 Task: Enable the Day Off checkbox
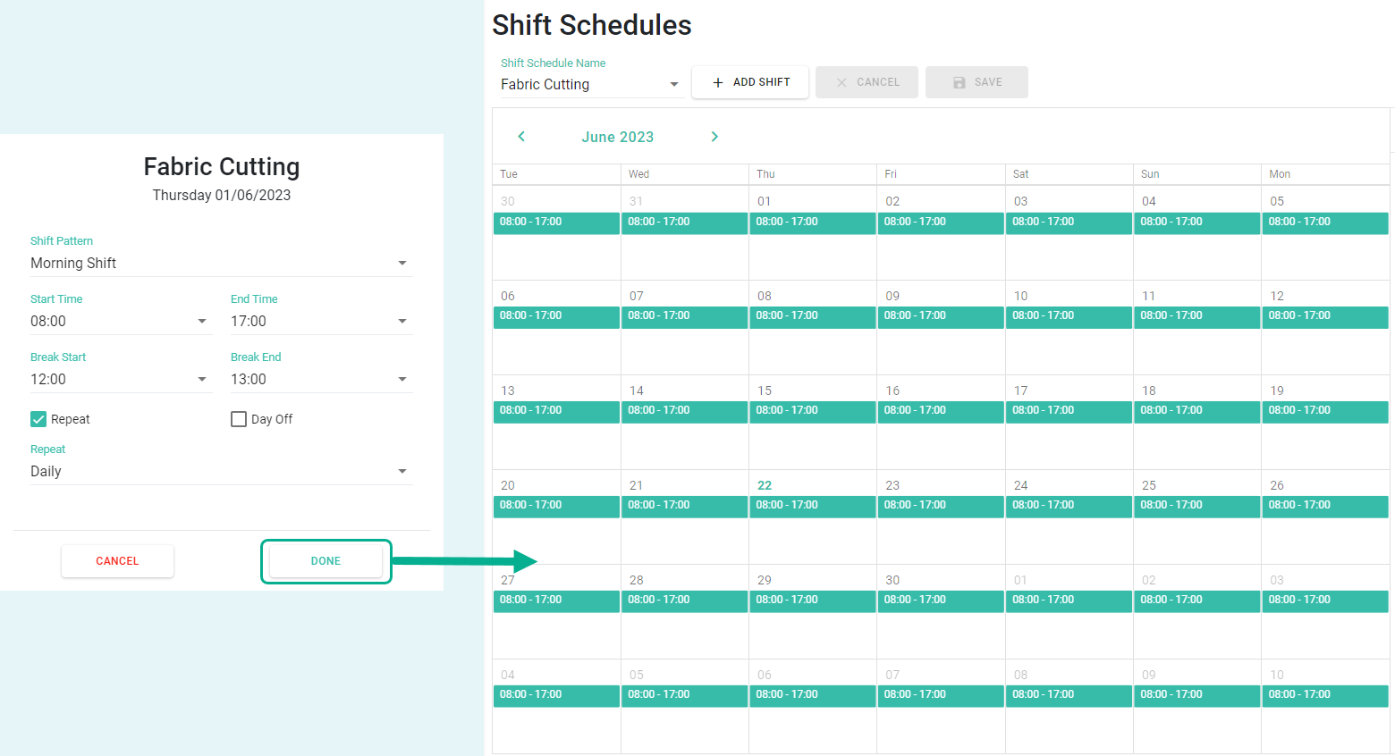coord(239,419)
